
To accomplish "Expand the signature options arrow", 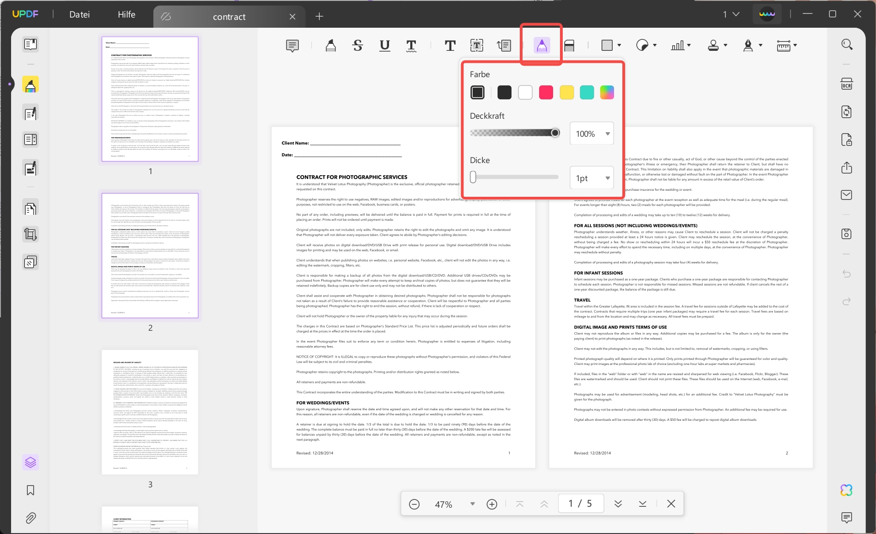I will pyautogui.click(x=760, y=45).
